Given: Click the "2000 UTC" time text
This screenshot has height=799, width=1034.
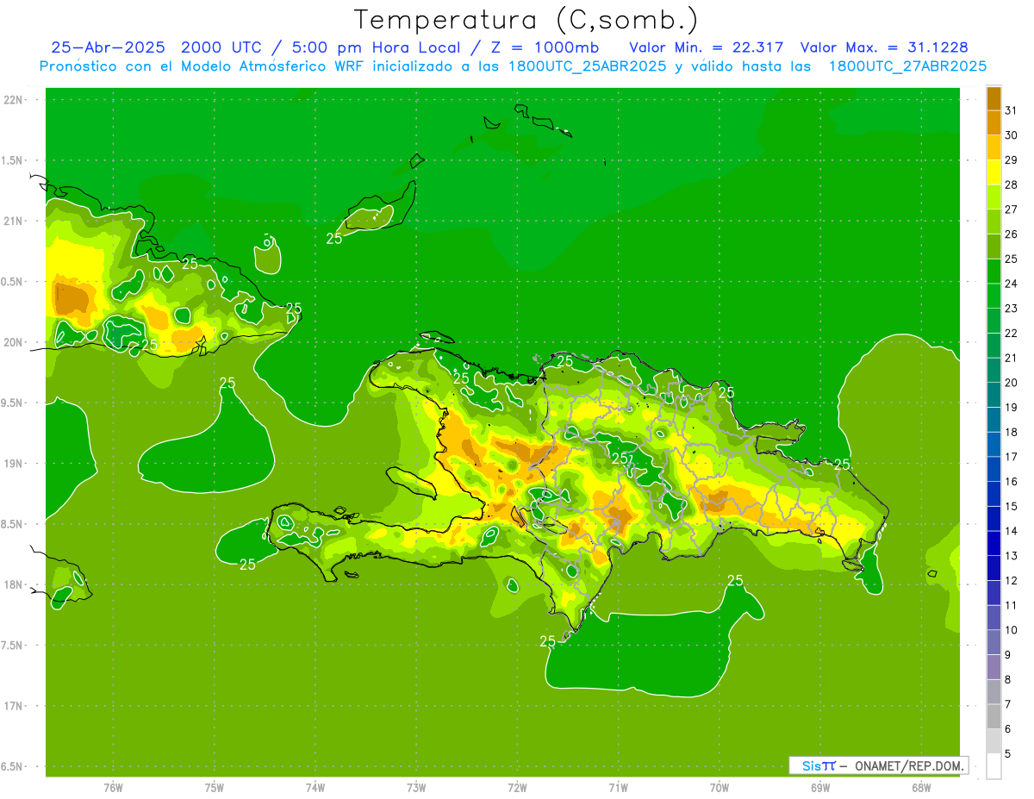Looking at the screenshot, I should point(223,47).
